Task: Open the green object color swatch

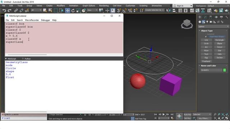Action: pyautogui.click(x=224, y=70)
